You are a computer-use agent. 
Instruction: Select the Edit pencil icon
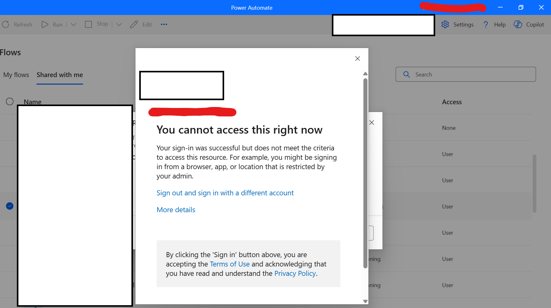134,24
